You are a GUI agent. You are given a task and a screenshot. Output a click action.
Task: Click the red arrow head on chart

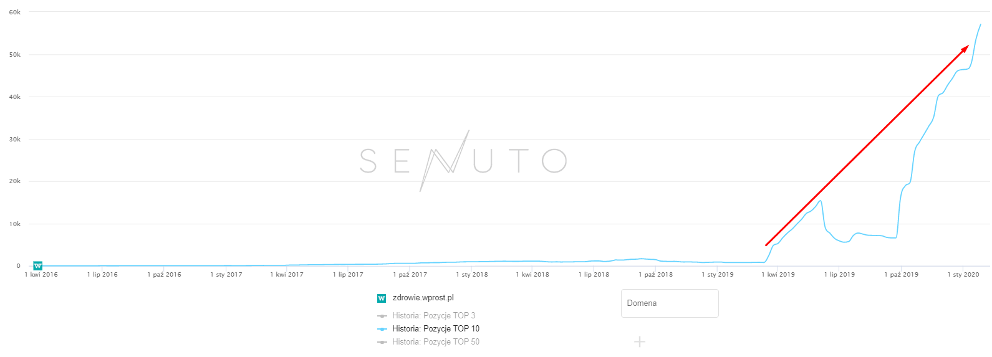(x=965, y=49)
